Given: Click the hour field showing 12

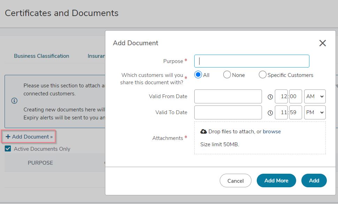Looking at the screenshot, I should click(x=281, y=96).
